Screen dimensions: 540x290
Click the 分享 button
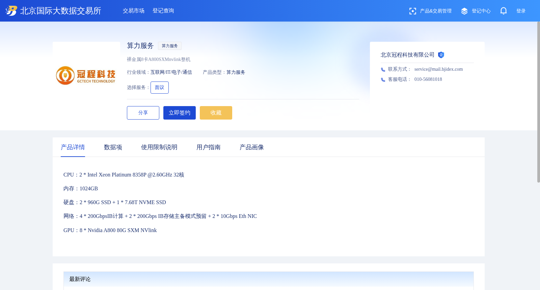pyautogui.click(x=143, y=113)
